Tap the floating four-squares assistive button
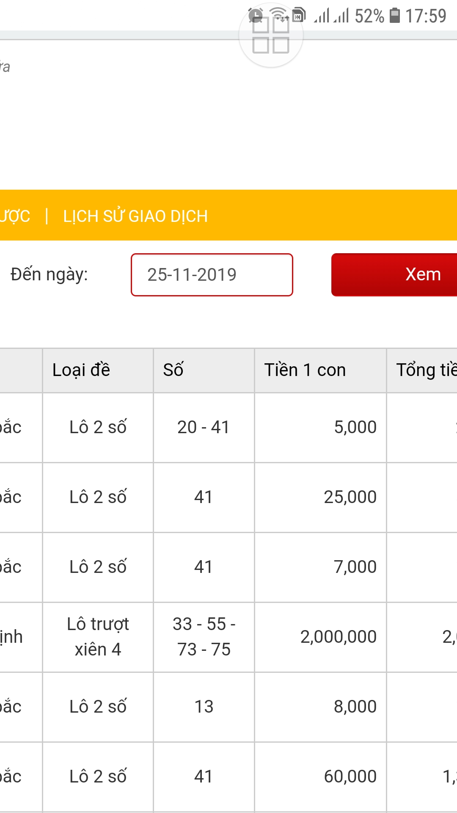Image resolution: width=457 pixels, height=813 pixels. tap(271, 36)
